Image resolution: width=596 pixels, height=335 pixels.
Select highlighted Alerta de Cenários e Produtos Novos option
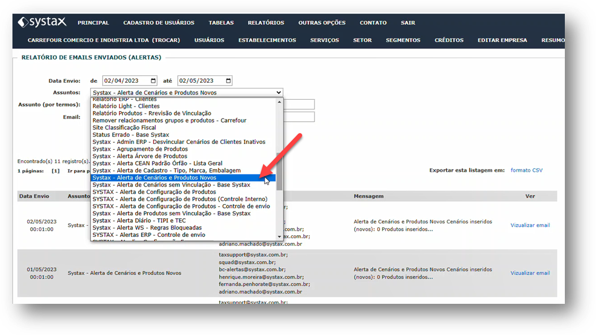pyautogui.click(x=184, y=177)
